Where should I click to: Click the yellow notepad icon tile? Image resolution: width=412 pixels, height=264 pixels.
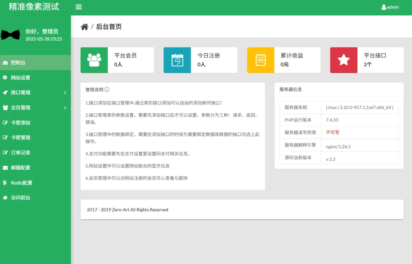click(261, 60)
